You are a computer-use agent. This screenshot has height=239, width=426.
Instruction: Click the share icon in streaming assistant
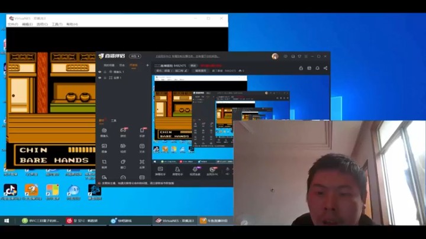[x=325, y=68]
